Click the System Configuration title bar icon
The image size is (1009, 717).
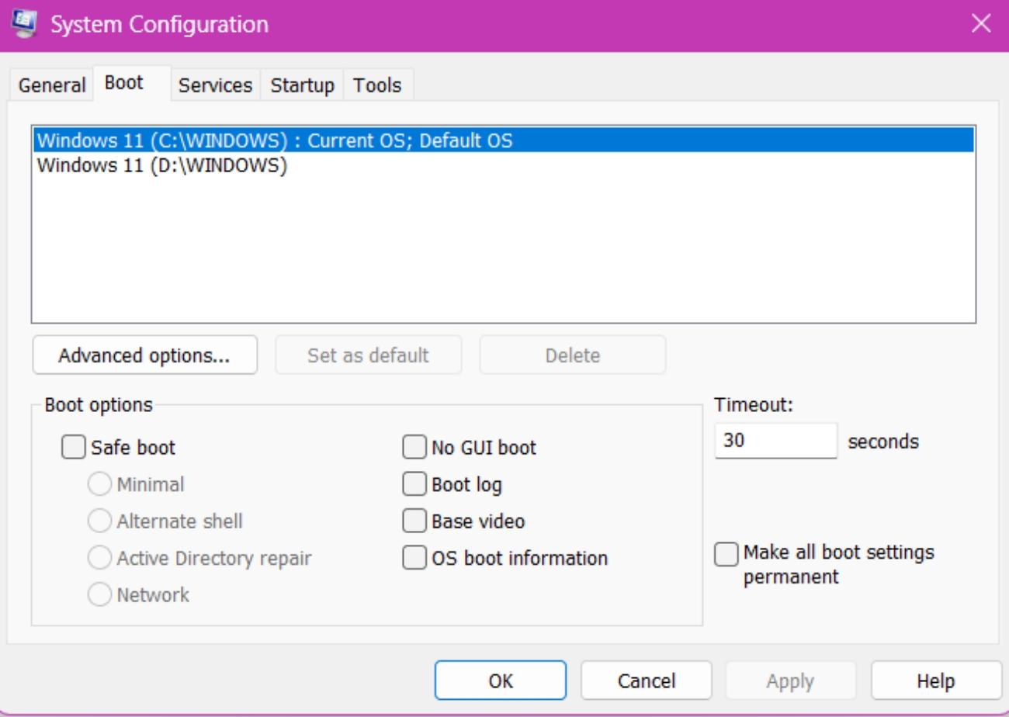23,23
